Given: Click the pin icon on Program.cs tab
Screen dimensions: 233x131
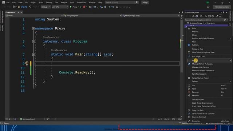Looking at the screenshot, I should tap(19, 12).
